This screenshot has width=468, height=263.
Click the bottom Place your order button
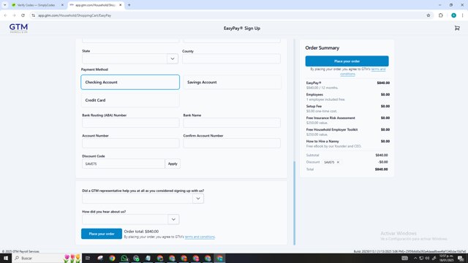(x=102, y=234)
